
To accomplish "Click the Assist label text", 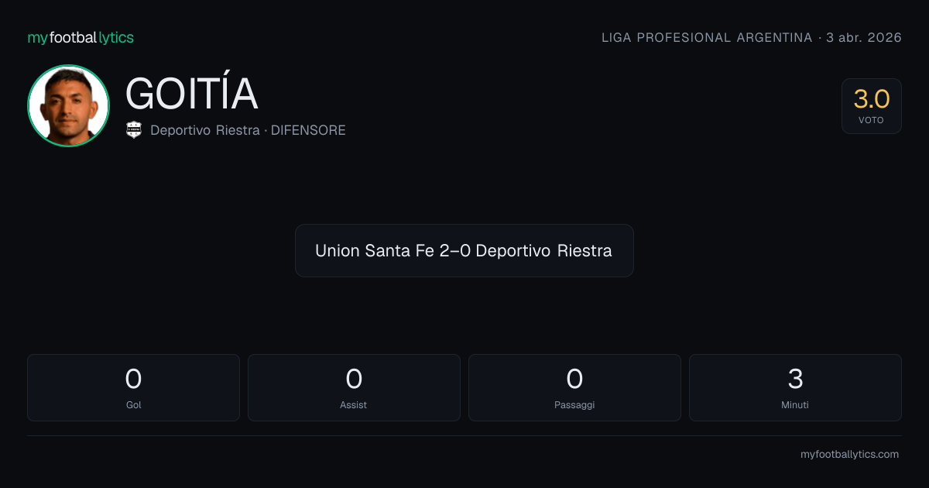I will [x=354, y=405].
